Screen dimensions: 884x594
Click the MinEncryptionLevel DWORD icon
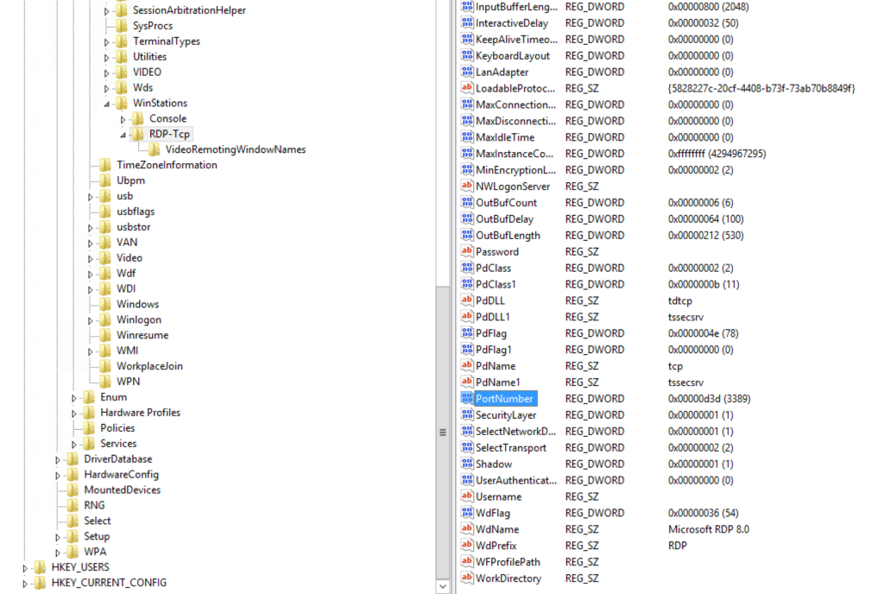[467, 169]
